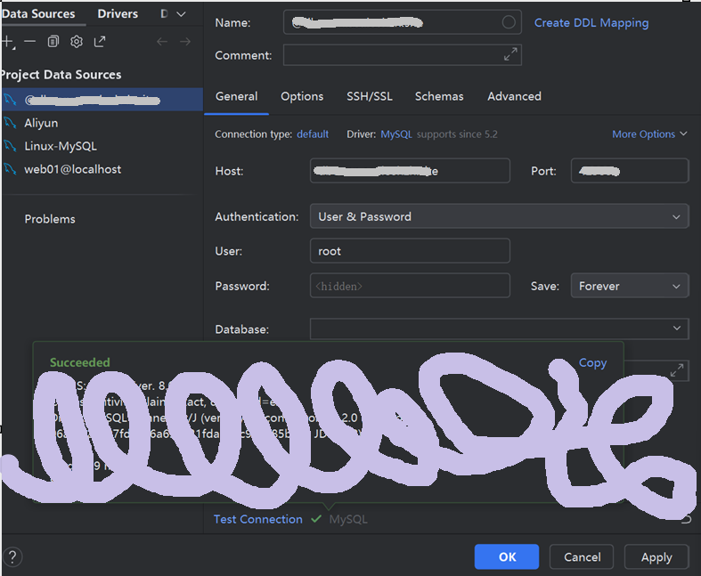Viewport: 701px width, 576px height.
Task: Switch to Drivers tab
Action: point(118,14)
